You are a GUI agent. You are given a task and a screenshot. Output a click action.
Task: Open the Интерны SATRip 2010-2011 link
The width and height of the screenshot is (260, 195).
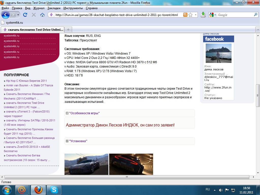click(29, 123)
